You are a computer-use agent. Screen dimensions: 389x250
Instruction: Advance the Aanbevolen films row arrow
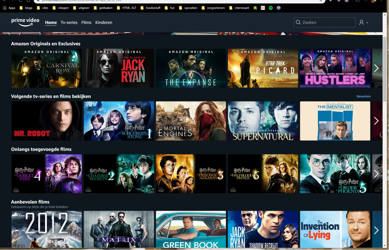376,230
